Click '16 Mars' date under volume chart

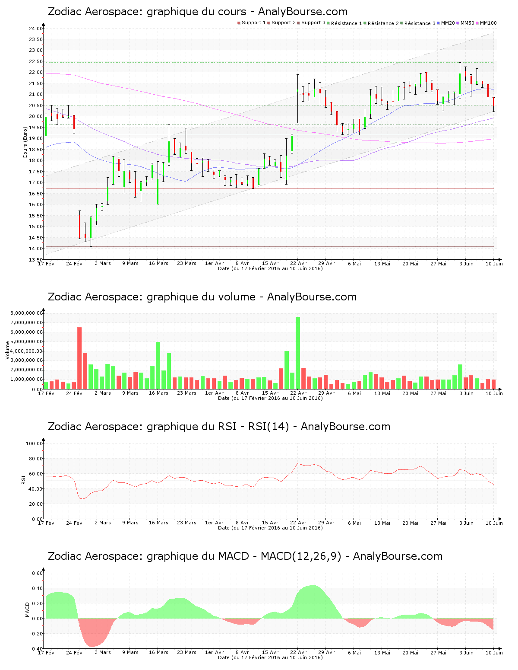(158, 393)
